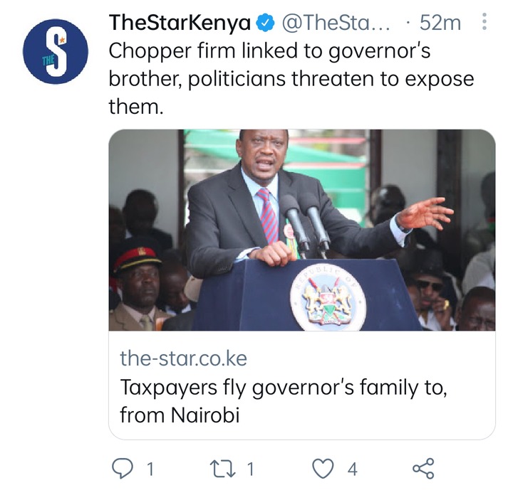
Task: Open the article preview image
Action: [x=301, y=230]
